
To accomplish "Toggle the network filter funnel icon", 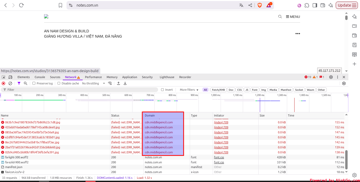I will 19,83.
